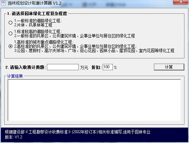189x143 pixels.
Task: Click the 一般标准的风景区、公共建筑环境 option line
Action: tap(74, 36)
